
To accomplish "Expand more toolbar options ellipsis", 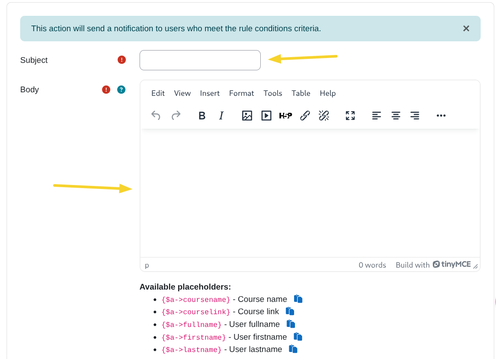I will tap(441, 116).
